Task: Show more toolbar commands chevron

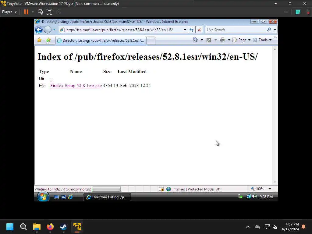Action: click(275, 37)
